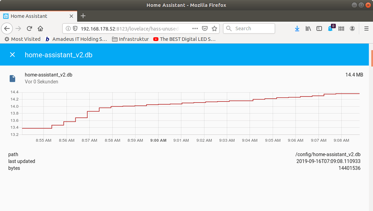Toggle the browser sidebar icon

319,28
